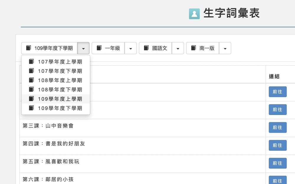Click the book icon in 一年級 button
The image size is (295, 184).
coord(99,48)
